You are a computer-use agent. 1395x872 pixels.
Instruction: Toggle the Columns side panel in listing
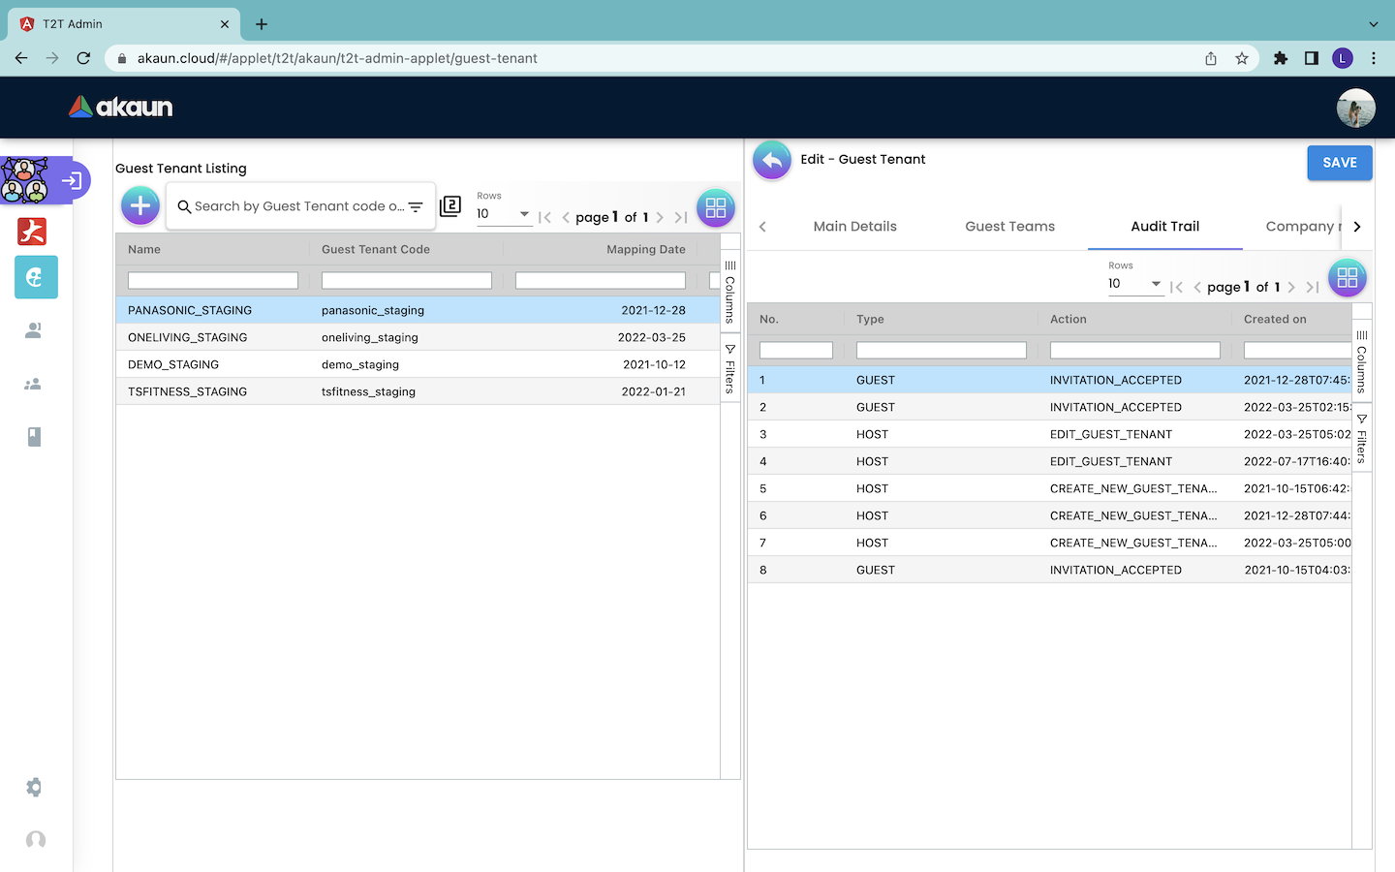pyautogui.click(x=730, y=291)
